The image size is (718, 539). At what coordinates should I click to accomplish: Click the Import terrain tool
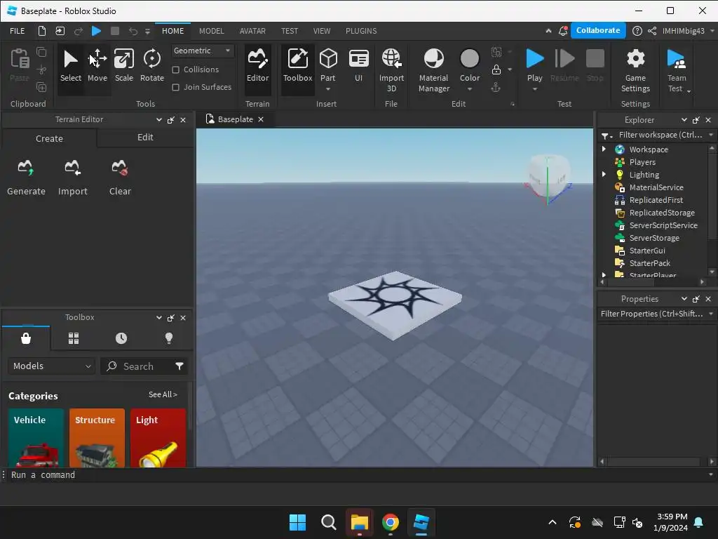point(72,178)
